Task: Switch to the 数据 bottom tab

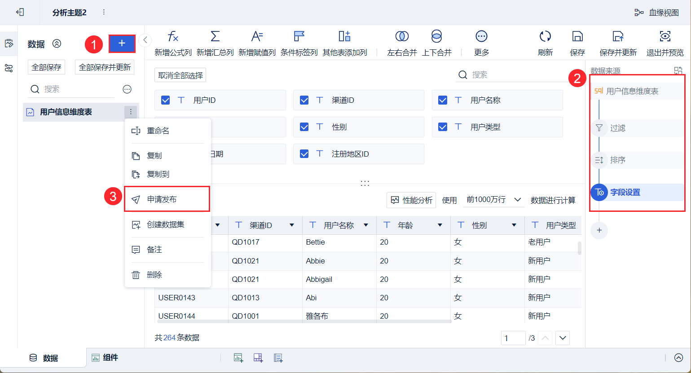Action: [44, 358]
